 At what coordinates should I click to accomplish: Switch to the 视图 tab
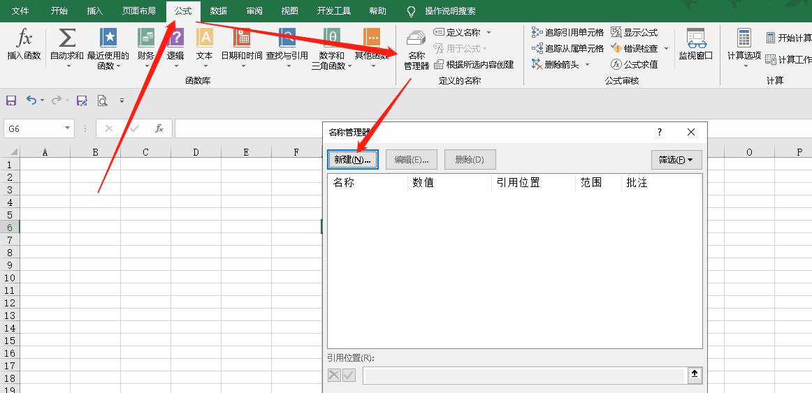click(289, 11)
